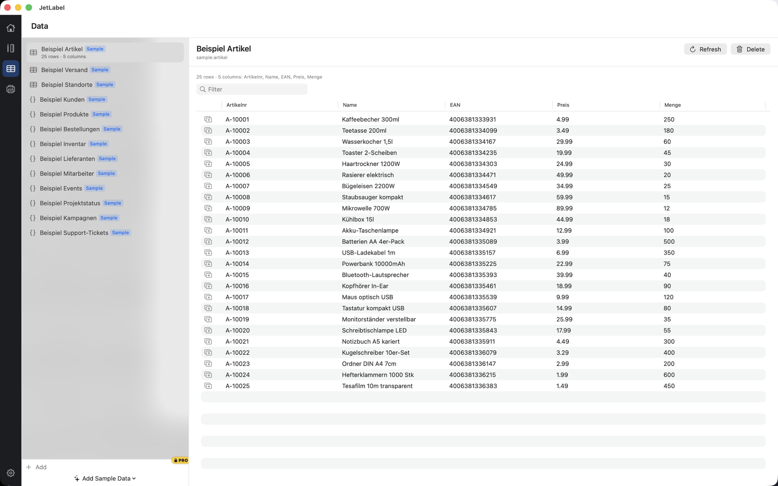Select Beispiel Bestellungen in the data list
This screenshot has height=486, width=778.
[x=105, y=129]
